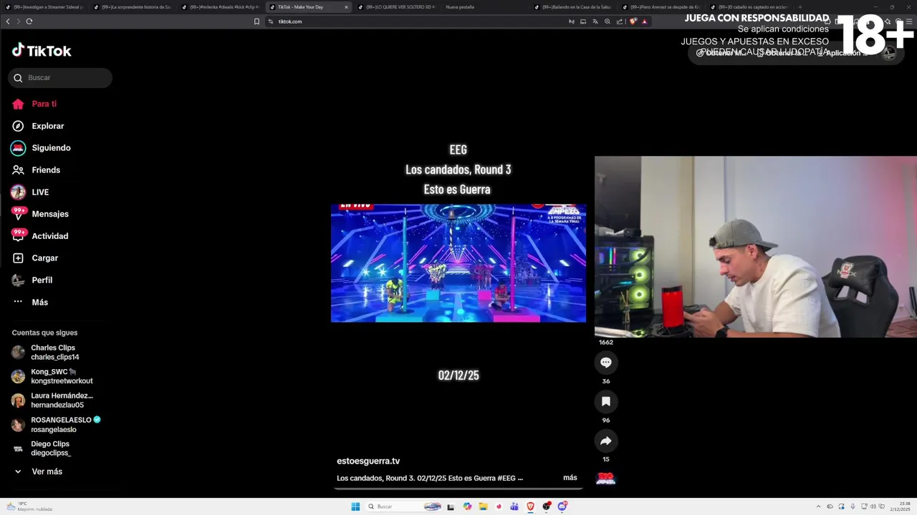Open the estoesguerra.tv author profile
The height and width of the screenshot is (515, 917).
tap(368, 461)
